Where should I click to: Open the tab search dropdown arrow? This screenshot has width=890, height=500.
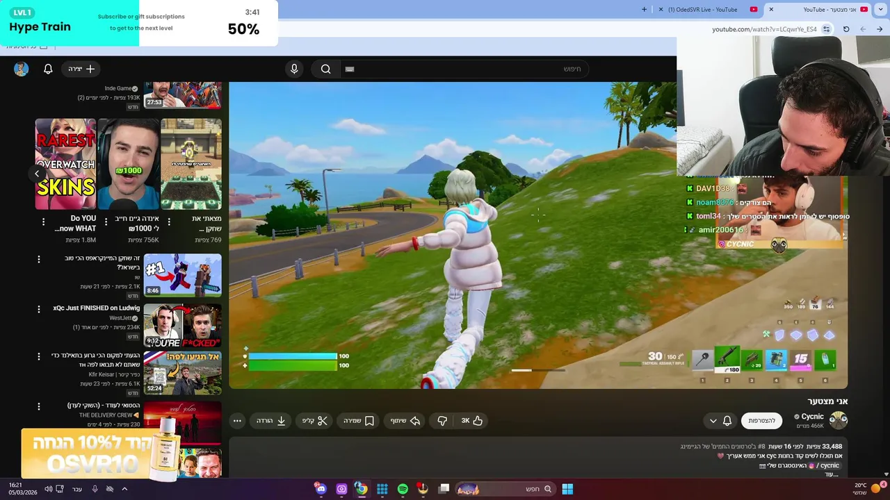point(880,10)
